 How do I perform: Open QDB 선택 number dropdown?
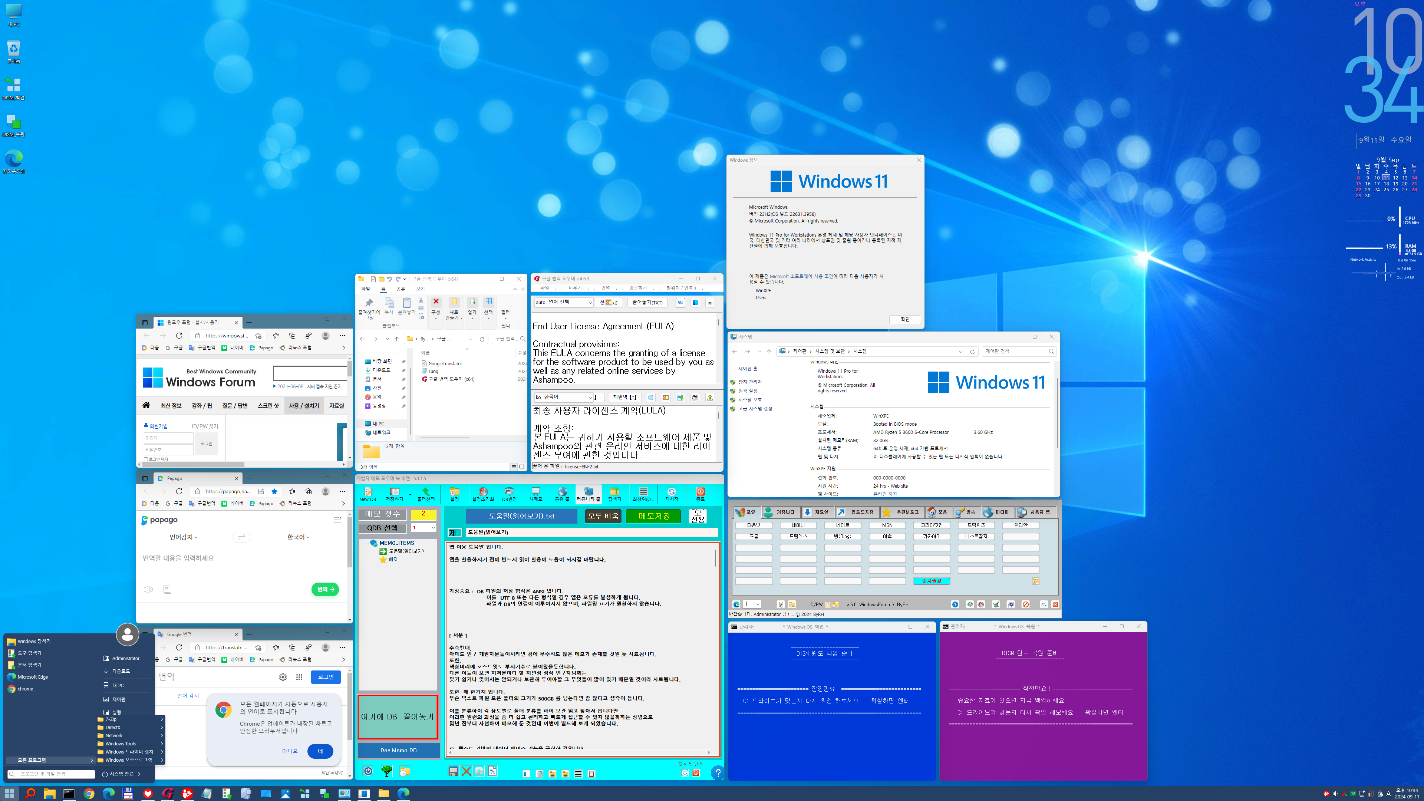tap(424, 528)
